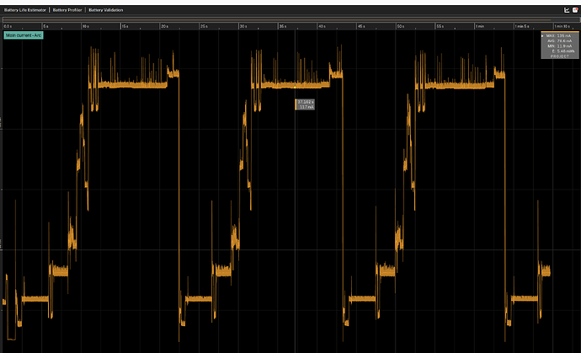Click the 1 min 5 s ruler mark

(522, 26)
